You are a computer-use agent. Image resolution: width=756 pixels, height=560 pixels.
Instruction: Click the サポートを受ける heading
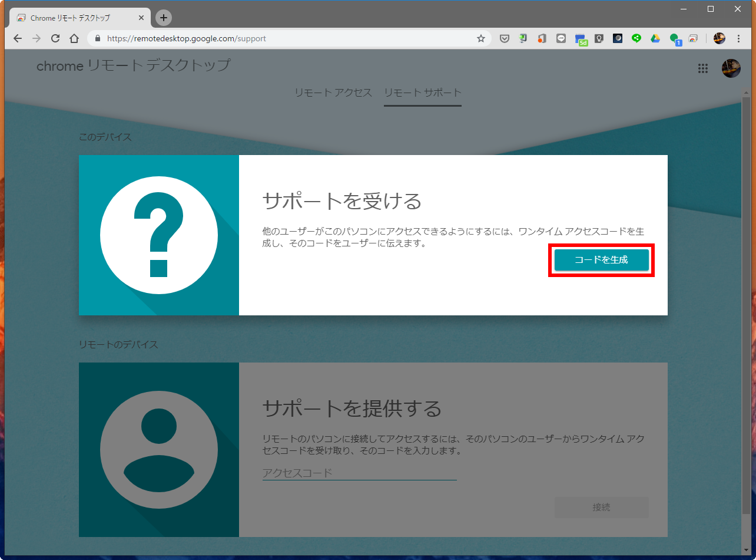pyautogui.click(x=342, y=201)
